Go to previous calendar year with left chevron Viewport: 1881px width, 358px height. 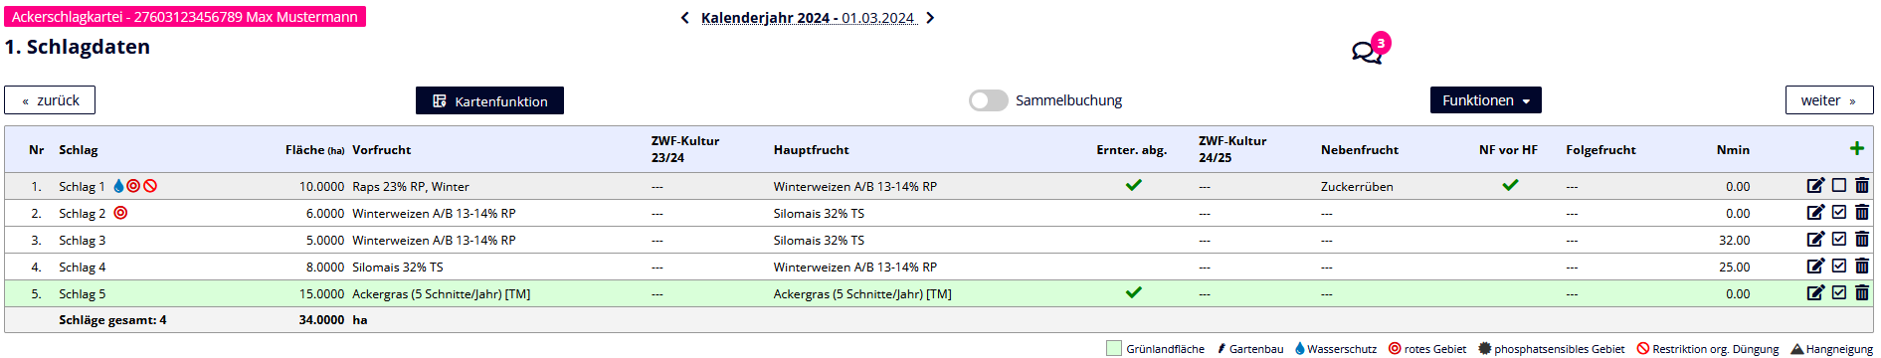pos(684,18)
